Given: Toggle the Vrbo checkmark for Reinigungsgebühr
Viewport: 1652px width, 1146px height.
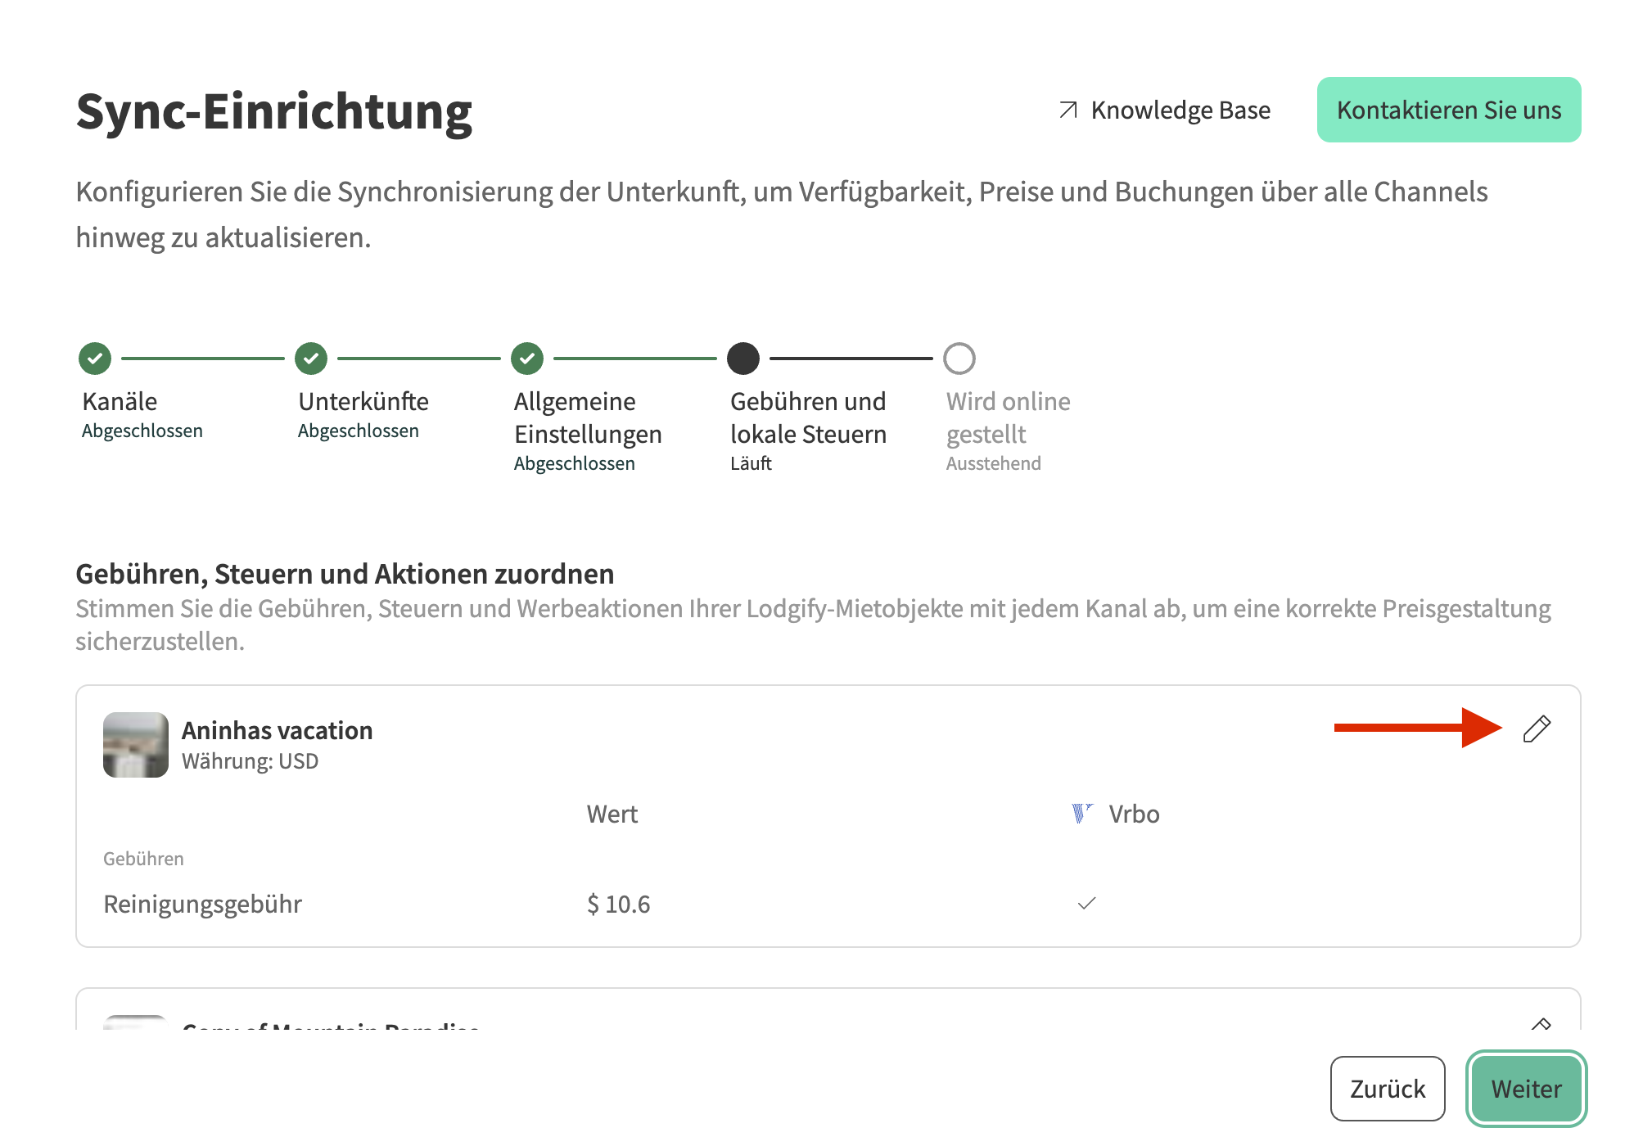Looking at the screenshot, I should [x=1086, y=904].
